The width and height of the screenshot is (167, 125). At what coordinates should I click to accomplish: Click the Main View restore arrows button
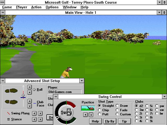coord(164,12)
